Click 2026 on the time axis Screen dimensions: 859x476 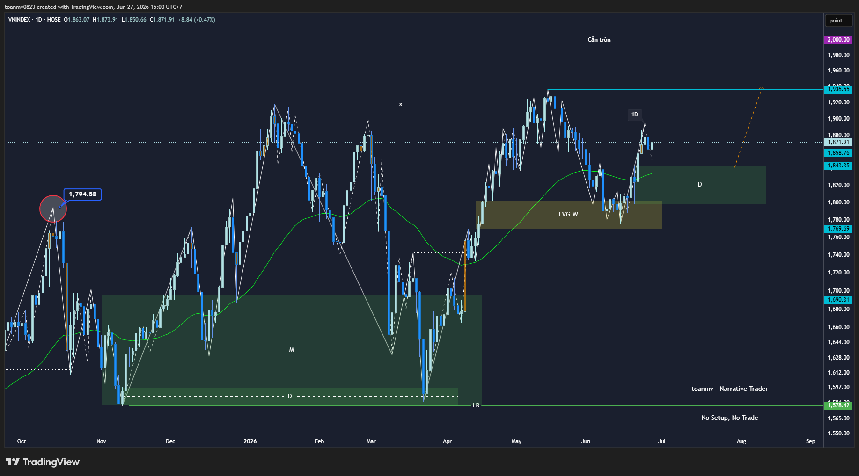[x=250, y=441]
